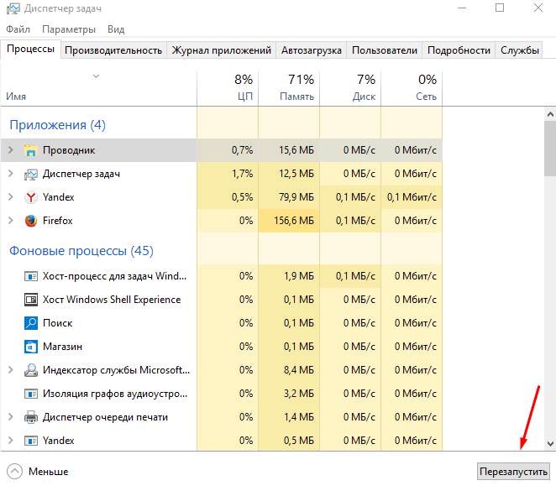Select the Firefox process name
The height and width of the screenshot is (491, 556).
(x=57, y=221)
